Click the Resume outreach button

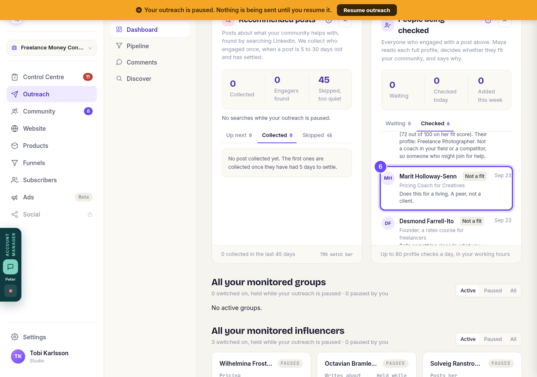pos(367,10)
